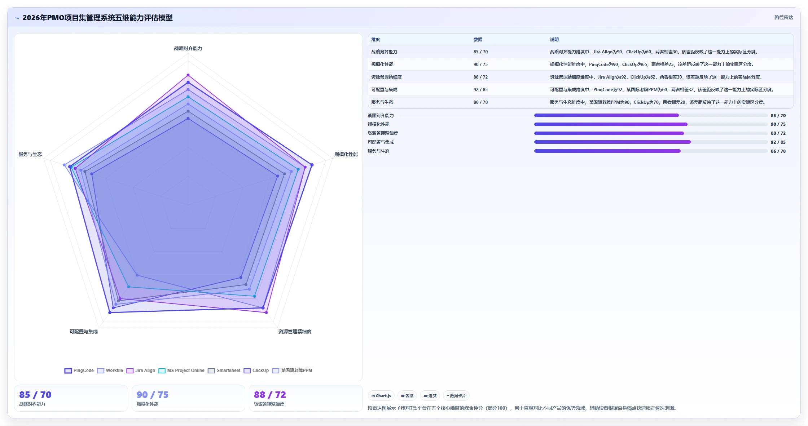Click the 资源管理精细度 radar axis label

click(295, 332)
